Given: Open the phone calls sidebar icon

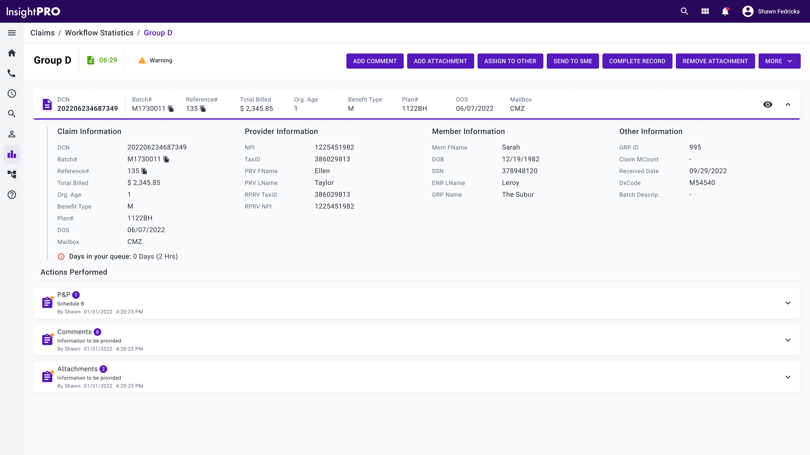Looking at the screenshot, I should [12, 73].
